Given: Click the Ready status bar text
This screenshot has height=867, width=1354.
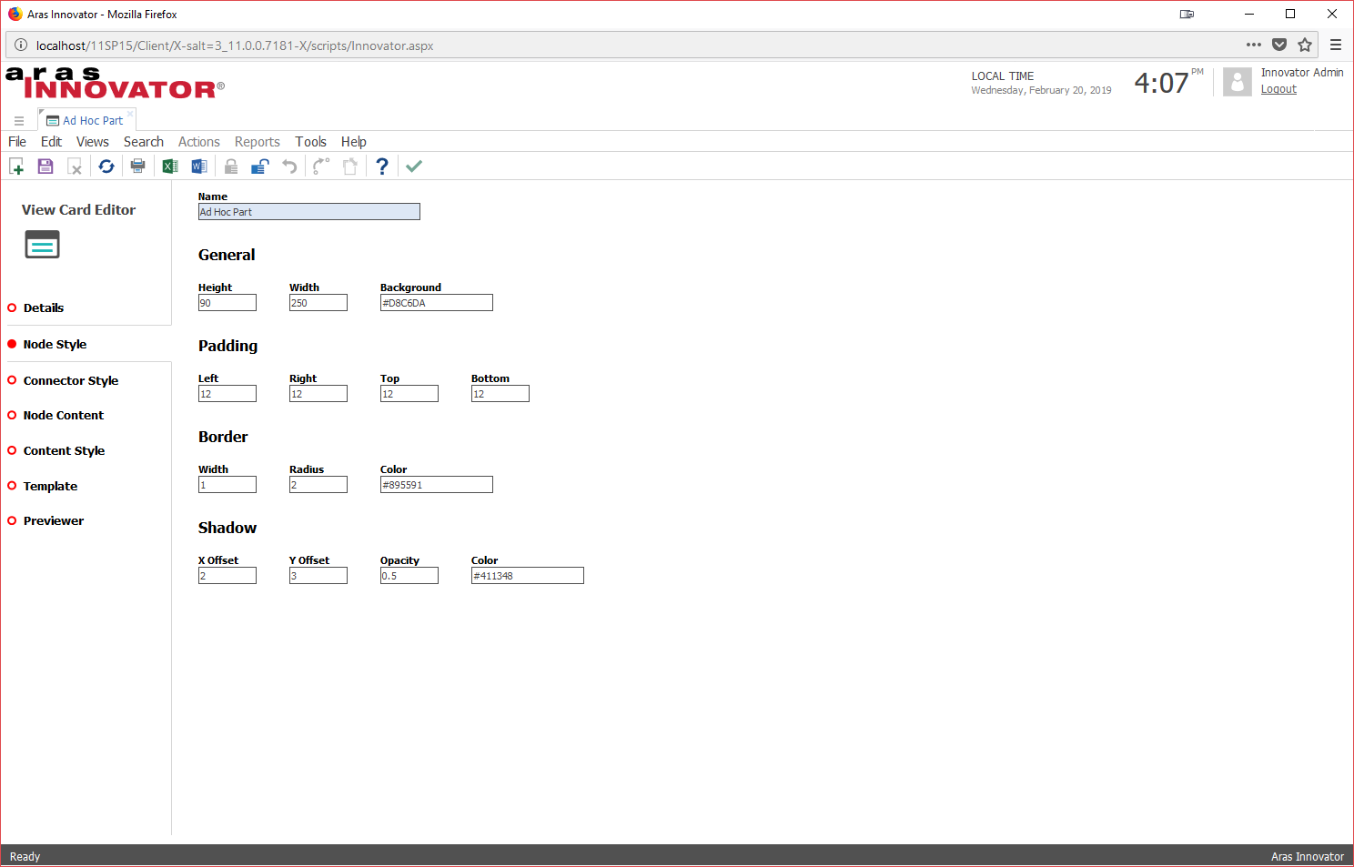Looking at the screenshot, I should [x=25, y=856].
